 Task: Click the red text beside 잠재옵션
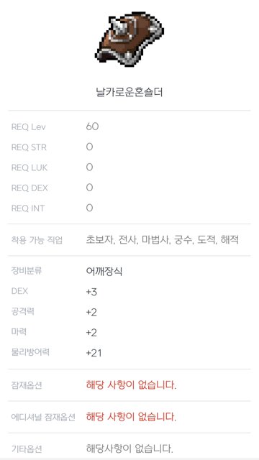[131, 385]
